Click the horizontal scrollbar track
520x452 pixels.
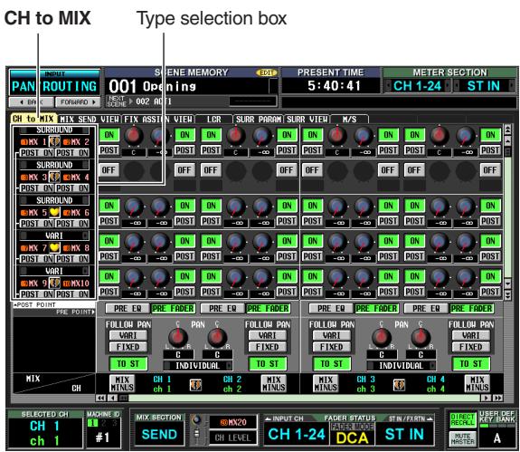[x=305, y=398]
